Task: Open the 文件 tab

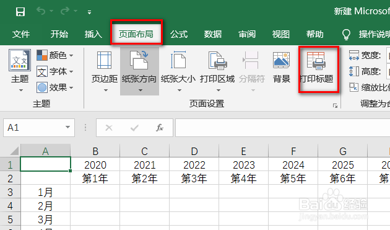Action: [x=21, y=34]
